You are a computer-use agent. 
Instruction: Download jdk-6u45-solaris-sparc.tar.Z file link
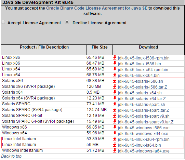click(x=143, y=110)
